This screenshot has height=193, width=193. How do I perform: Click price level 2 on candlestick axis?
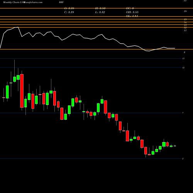click(183, 159)
